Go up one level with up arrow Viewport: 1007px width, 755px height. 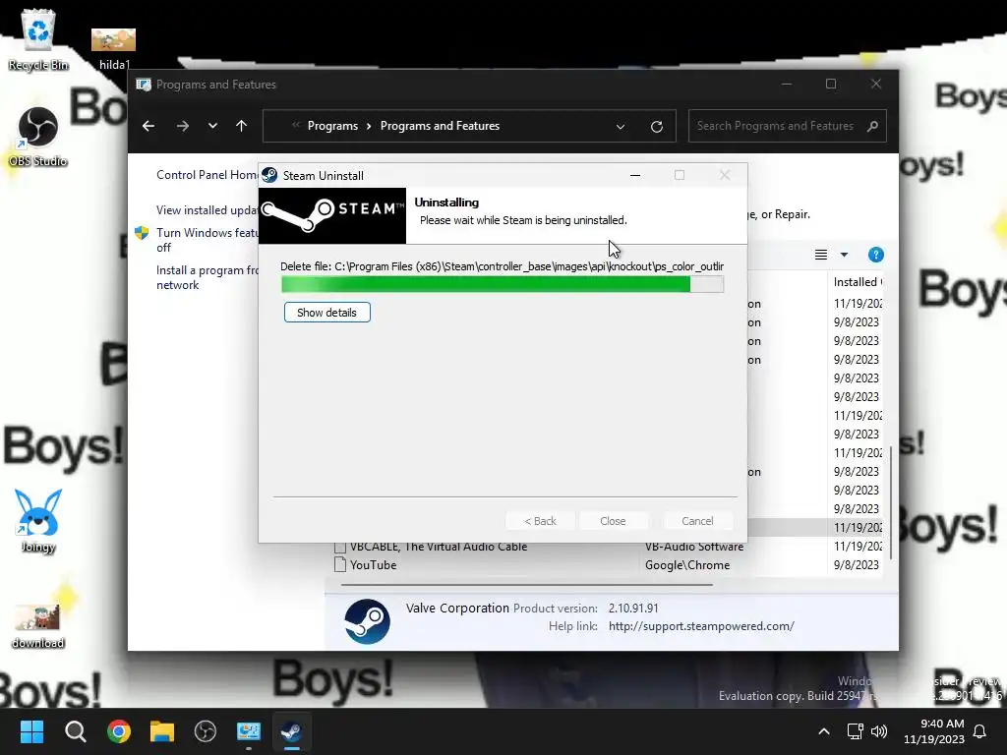tap(242, 126)
